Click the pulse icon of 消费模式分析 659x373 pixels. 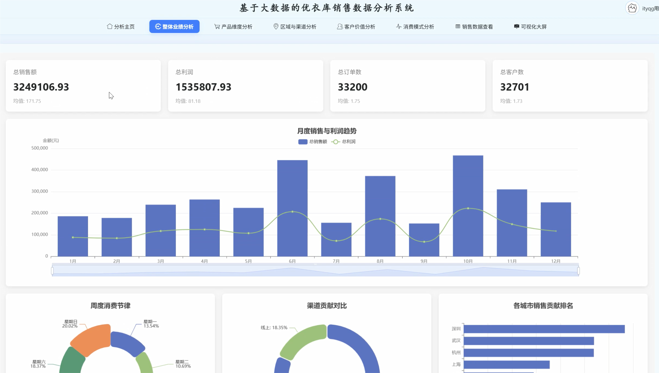[399, 26]
